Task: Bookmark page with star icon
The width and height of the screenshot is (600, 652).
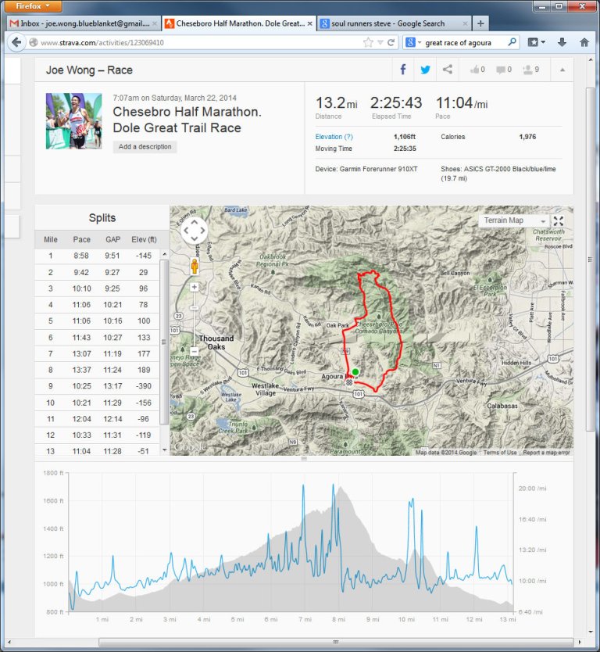Action: [368, 42]
